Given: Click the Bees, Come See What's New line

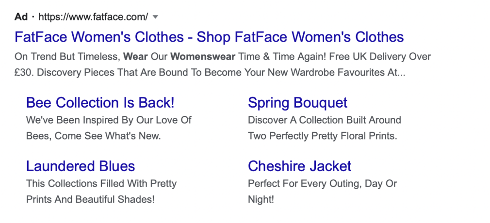Looking at the screenshot, I should click(93, 136).
